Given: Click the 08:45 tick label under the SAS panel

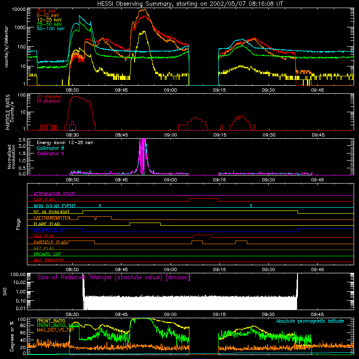Looking at the screenshot, I should pos(121,315).
